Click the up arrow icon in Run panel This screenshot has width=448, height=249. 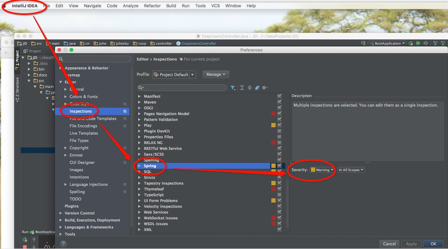34,240
